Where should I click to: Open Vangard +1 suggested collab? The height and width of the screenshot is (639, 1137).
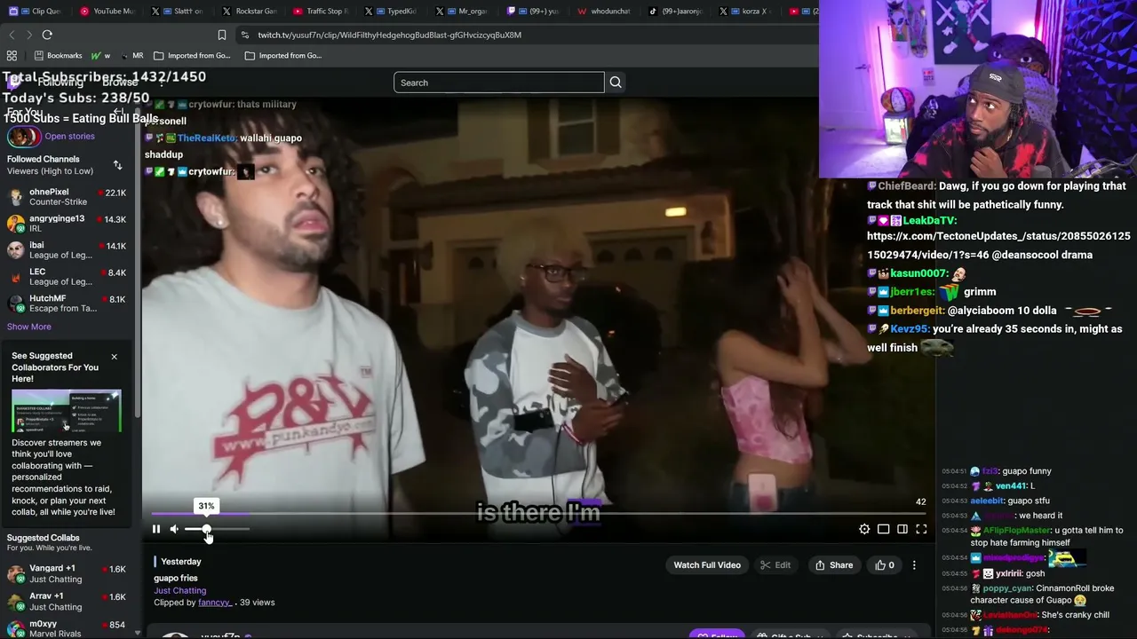point(68,573)
